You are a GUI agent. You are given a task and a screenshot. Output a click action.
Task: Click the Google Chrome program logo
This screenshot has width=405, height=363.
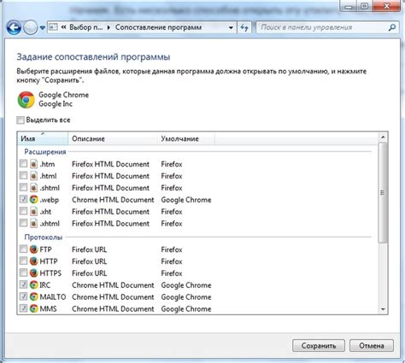[x=26, y=100]
